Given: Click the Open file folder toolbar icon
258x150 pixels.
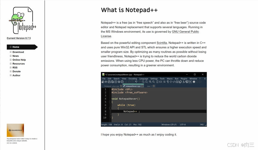Looking at the screenshot, I should (x=106, y=82).
